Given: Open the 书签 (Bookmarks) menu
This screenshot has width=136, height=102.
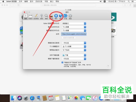Looking at the screenshot, I should [46, 1].
